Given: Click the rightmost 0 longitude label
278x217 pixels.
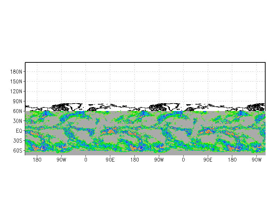Looking at the screenshot, I should tap(183, 160).
